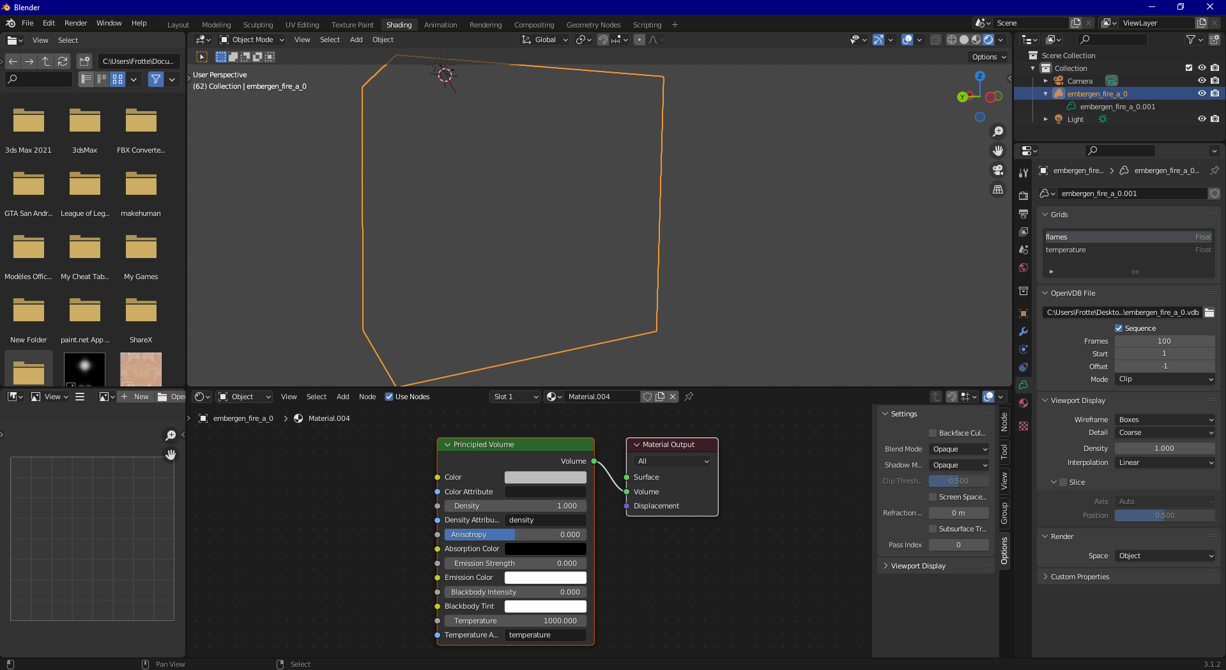Open sequence Mode dropdown showing Clip

[1165, 379]
